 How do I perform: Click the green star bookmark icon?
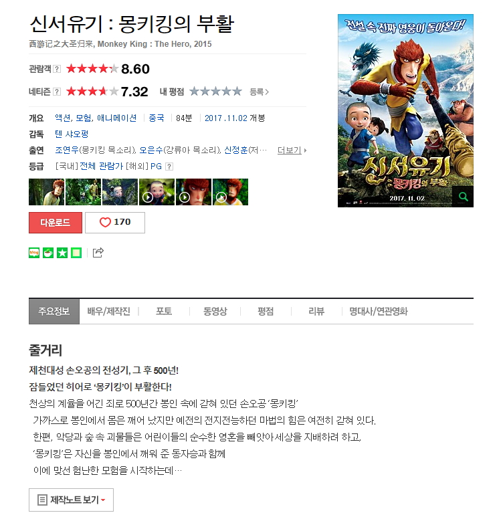[62, 253]
